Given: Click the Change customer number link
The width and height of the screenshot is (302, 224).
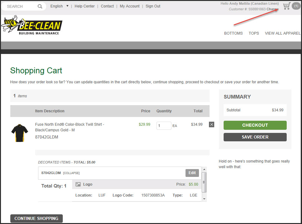Looking at the screenshot, I should point(273,9).
